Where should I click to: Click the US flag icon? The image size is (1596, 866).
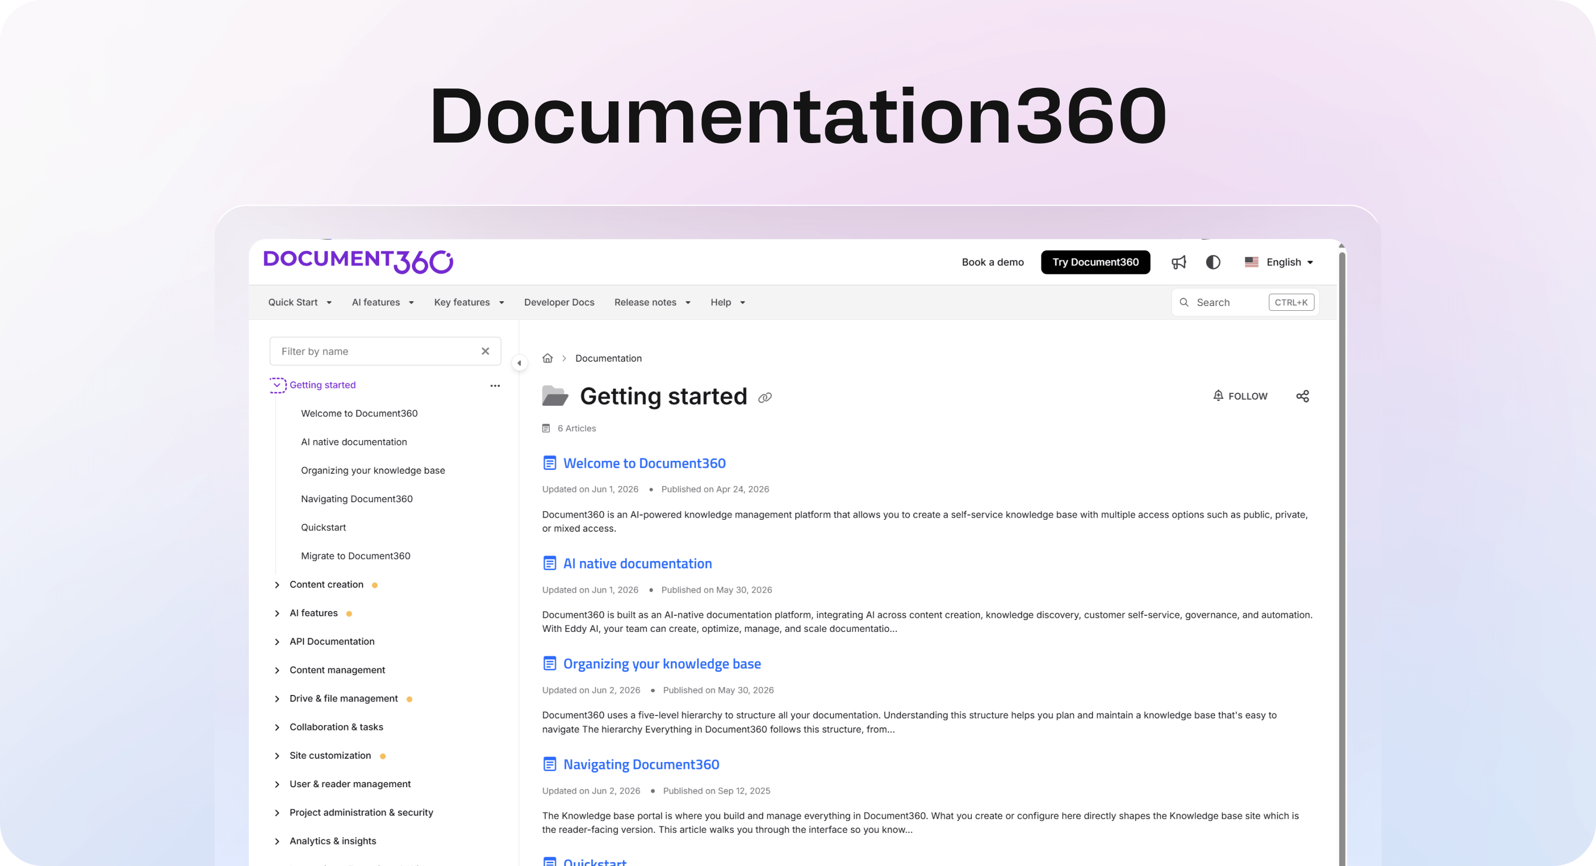(x=1251, y=262)
